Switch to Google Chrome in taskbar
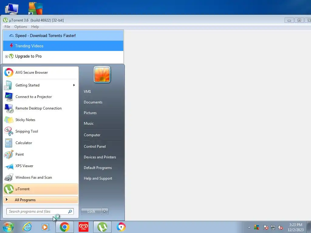The height and width of the screenshot is (233, 311). pyautogui.click(x=65, y=227)
